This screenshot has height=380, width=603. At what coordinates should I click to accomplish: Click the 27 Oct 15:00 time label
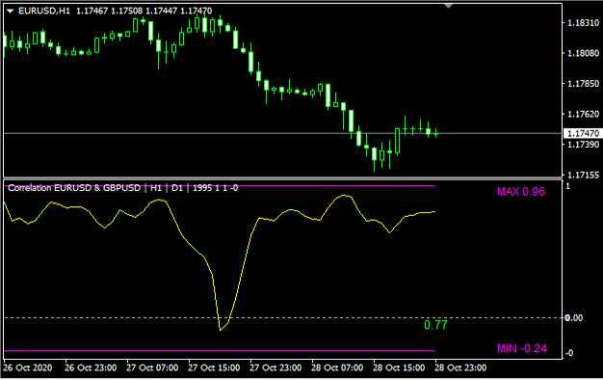pyautogui.click(x=214, y=367)
